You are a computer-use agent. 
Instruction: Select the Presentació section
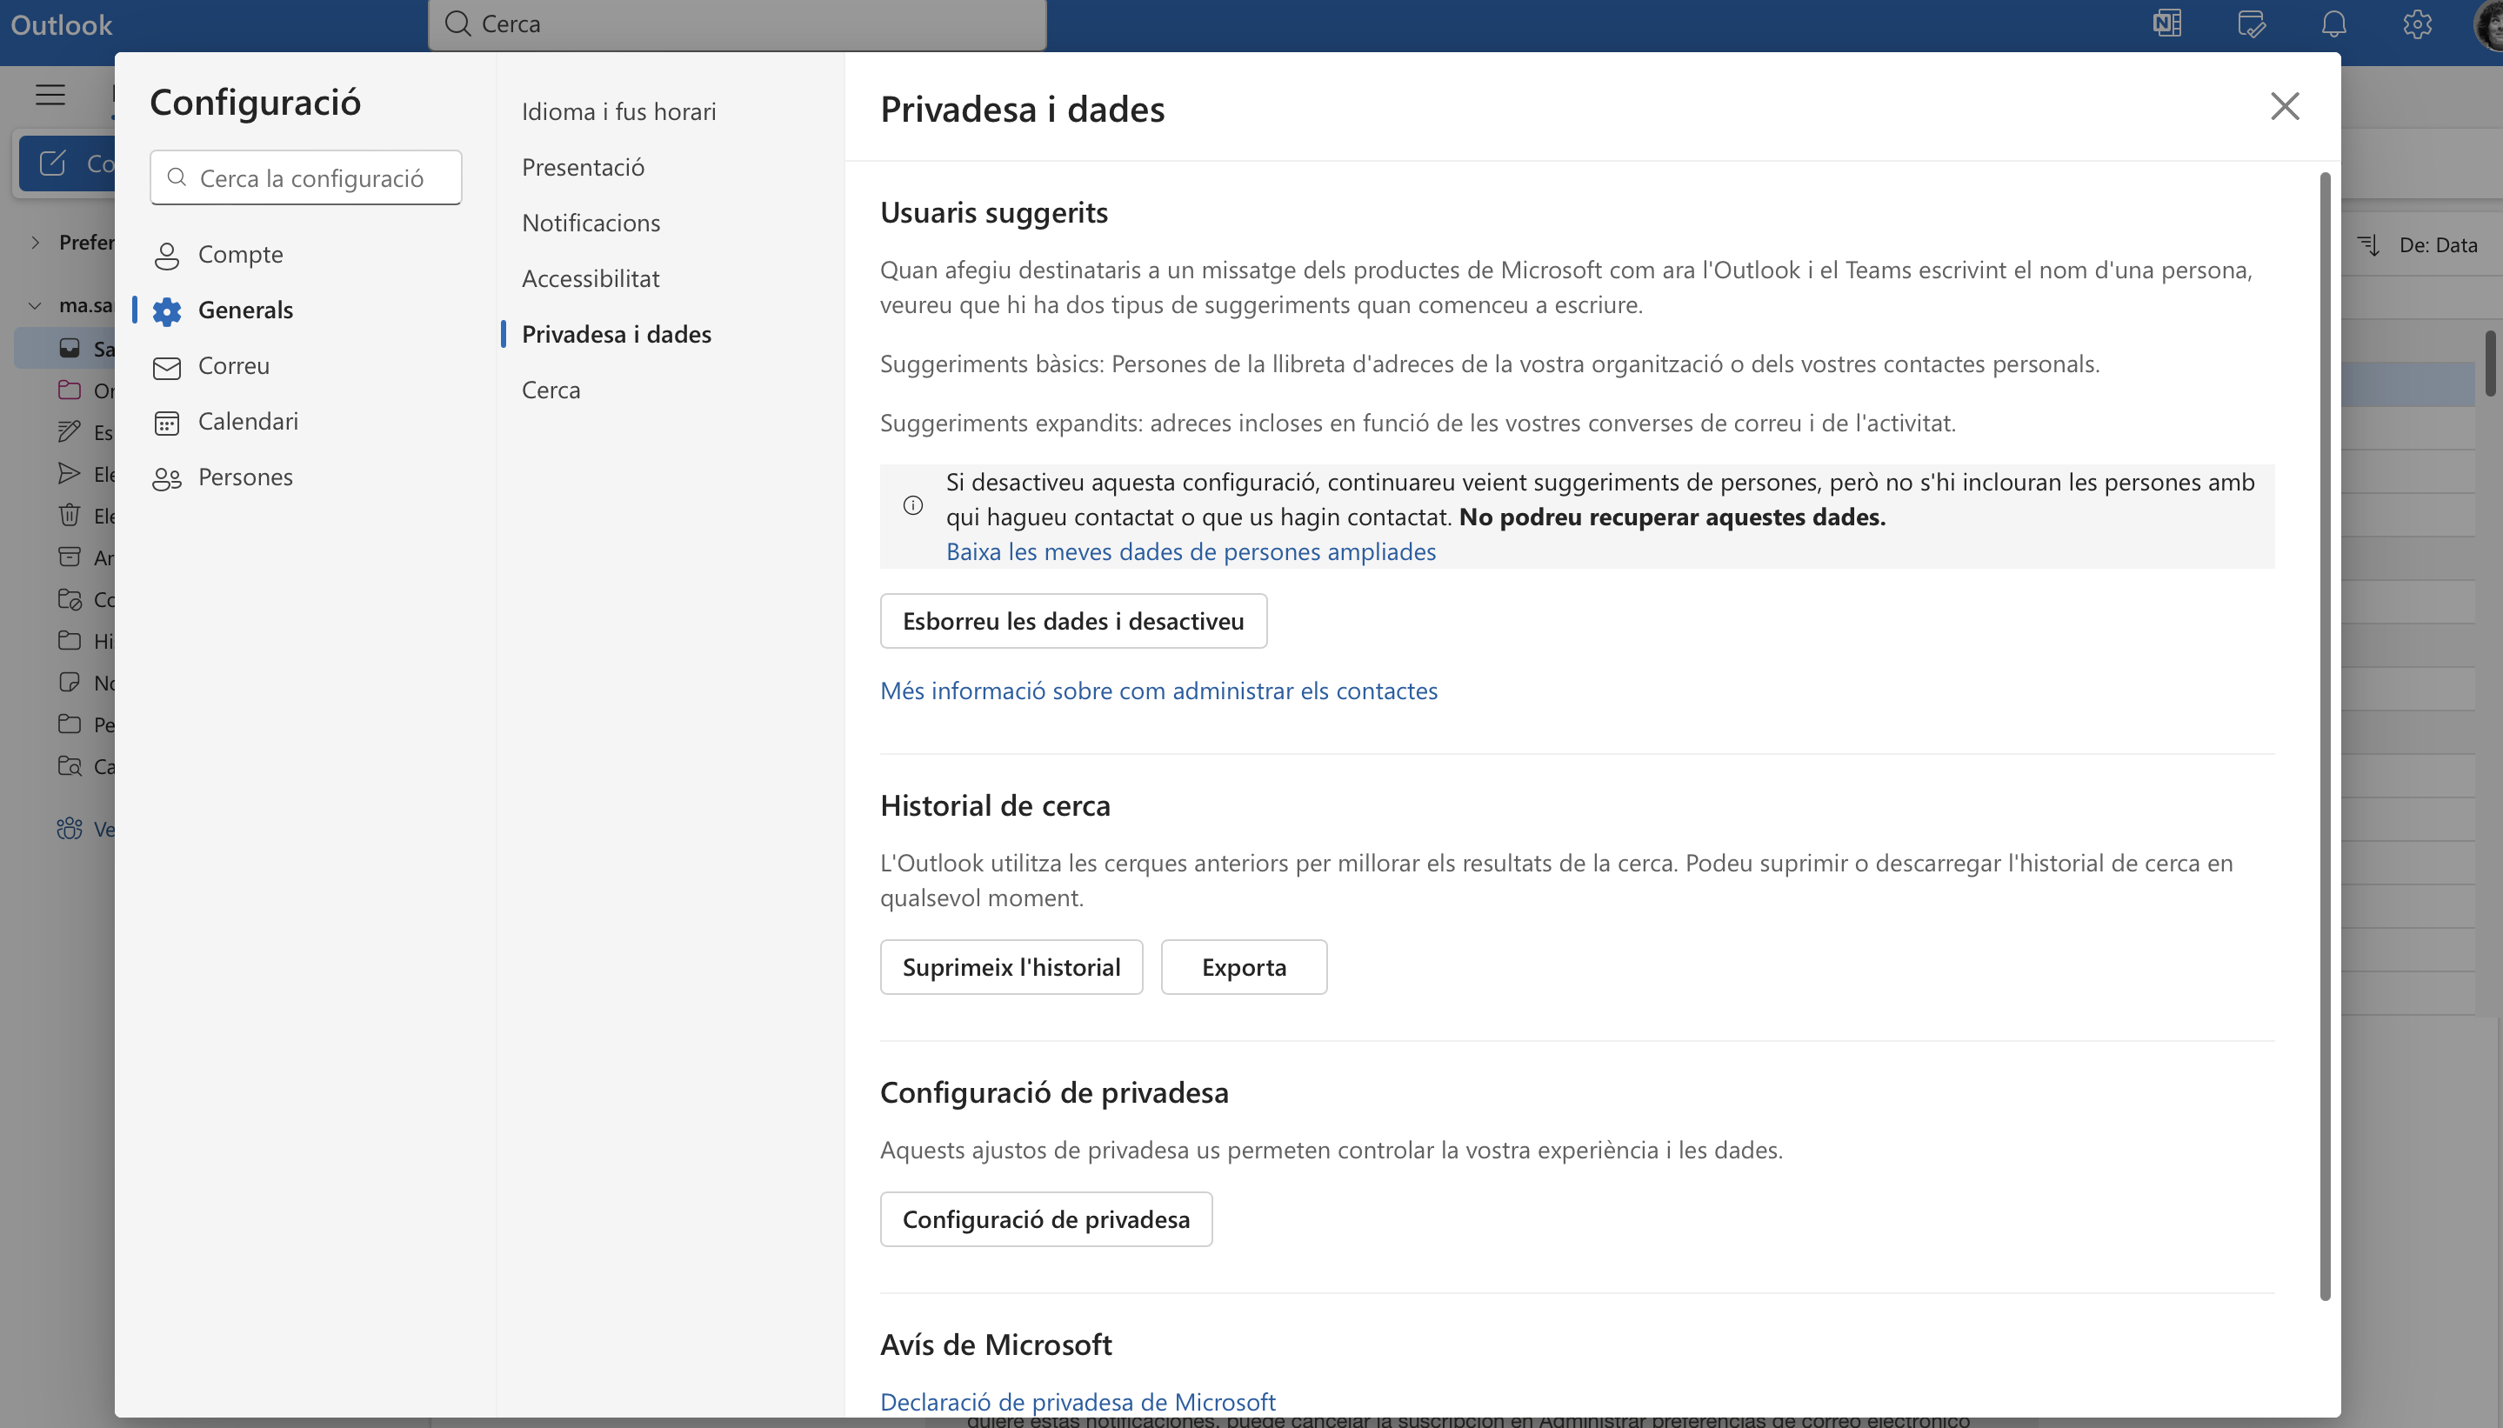(x=583, y=168)
